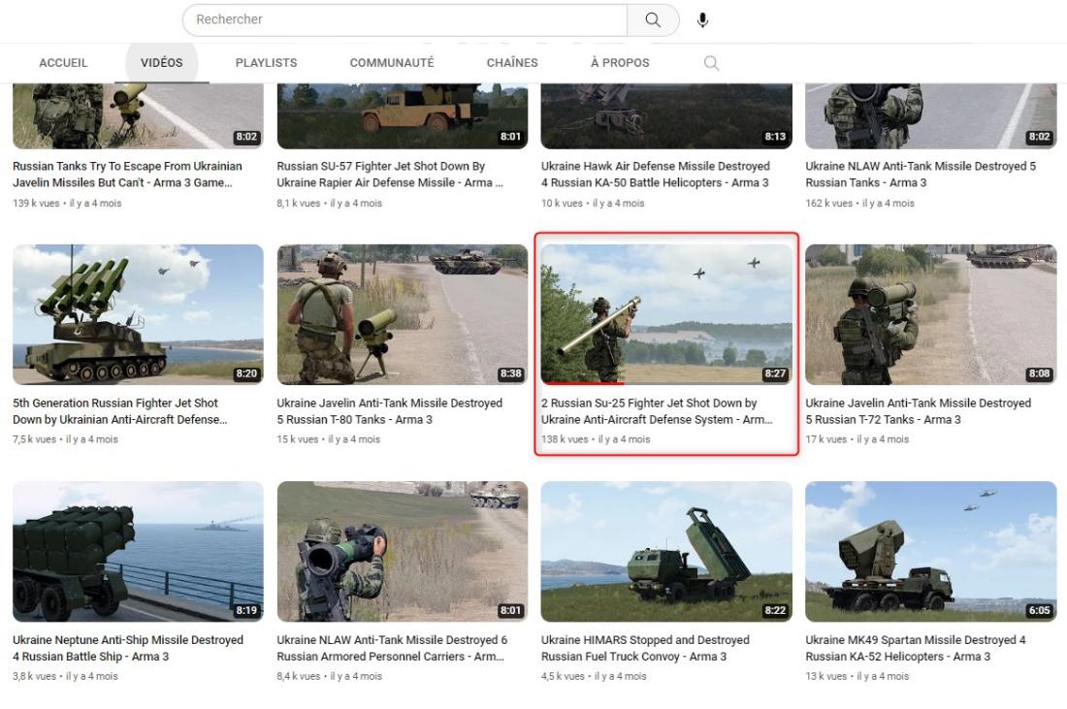Go to the COMMUNAUTÉ tab

point(392,63)
